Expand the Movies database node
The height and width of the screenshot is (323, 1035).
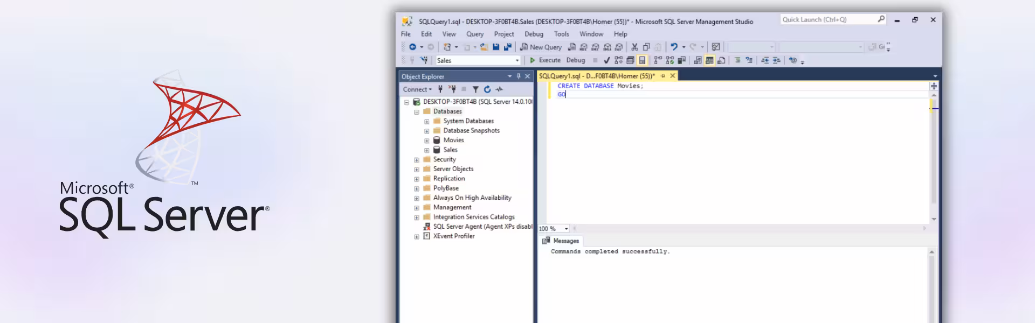tap(427, 141)
